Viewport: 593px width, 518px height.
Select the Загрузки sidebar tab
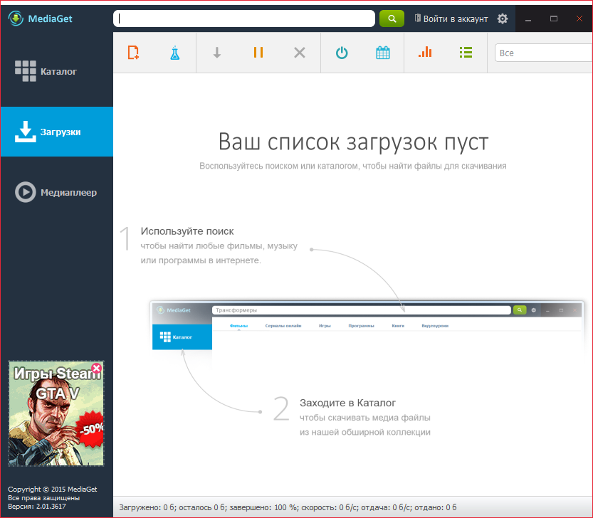(x=56, y=132)
